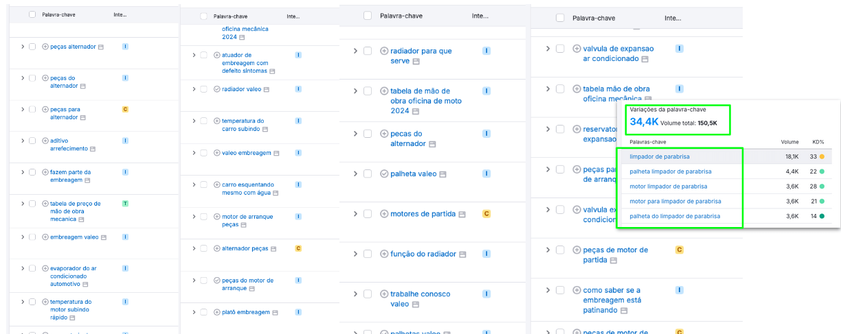
Task: Expand the trabalhe conosco valeo row
Action: point(355,294)
